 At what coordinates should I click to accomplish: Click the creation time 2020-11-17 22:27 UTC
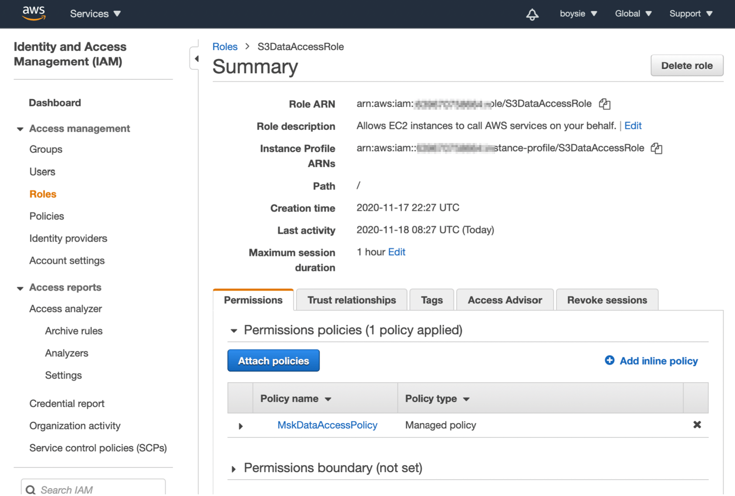408,208
